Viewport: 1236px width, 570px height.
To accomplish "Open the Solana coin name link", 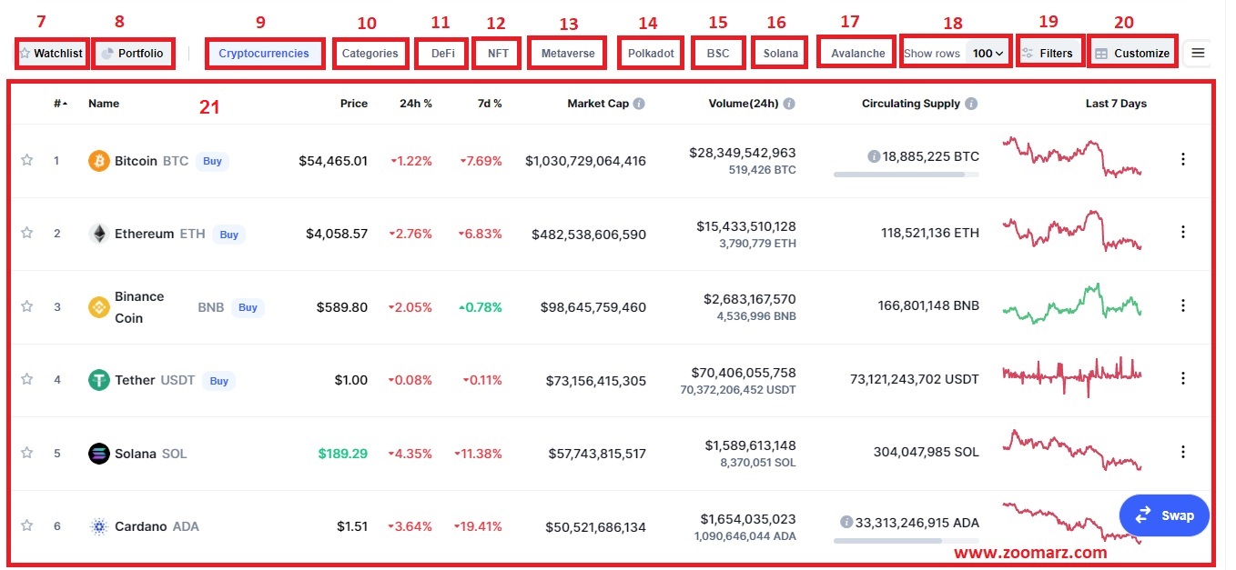I will point(136,453).
